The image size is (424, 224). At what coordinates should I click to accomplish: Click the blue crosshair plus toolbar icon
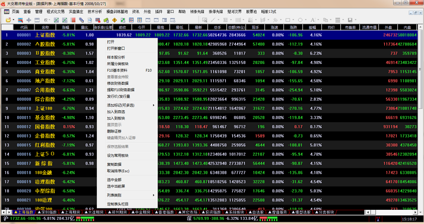click(x=29, y=20)
